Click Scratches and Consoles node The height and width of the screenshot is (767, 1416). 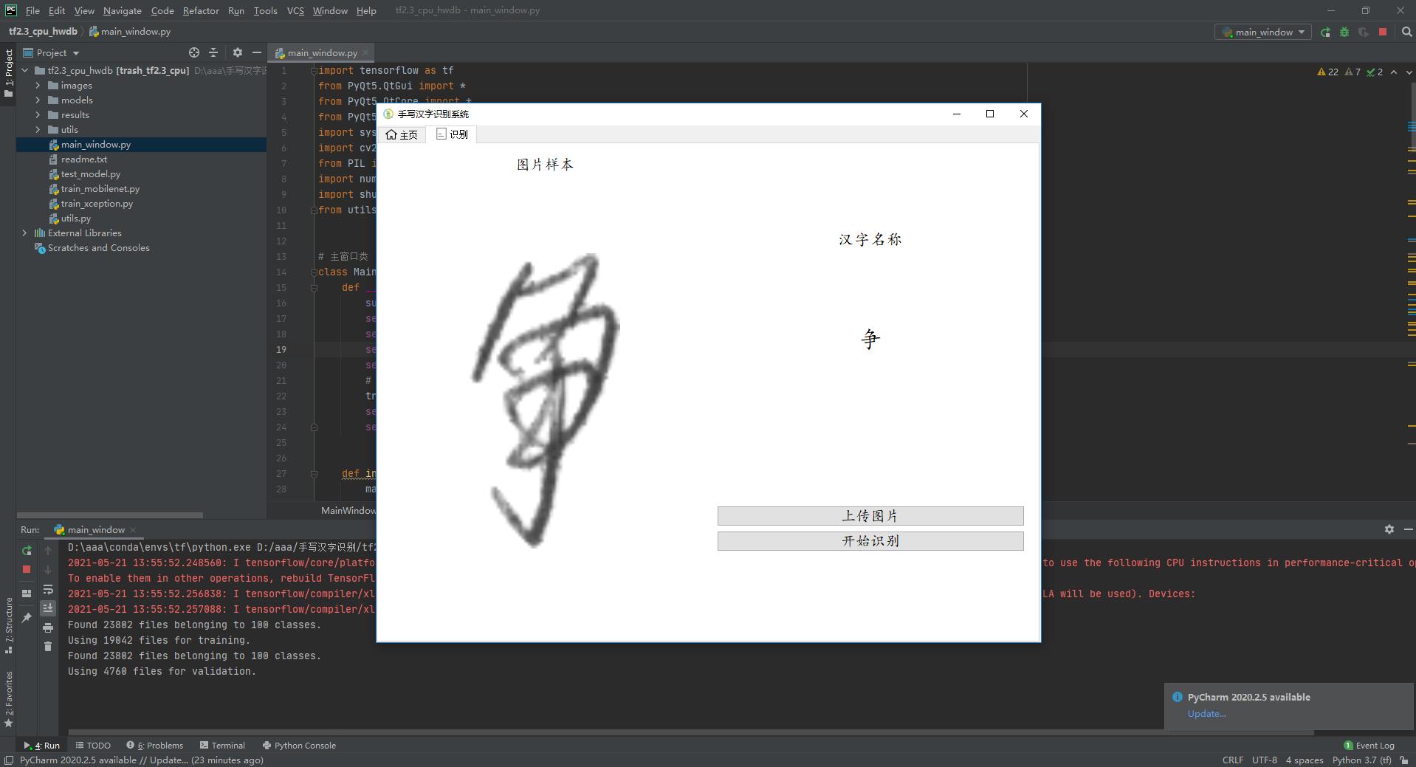pos(98,248)
